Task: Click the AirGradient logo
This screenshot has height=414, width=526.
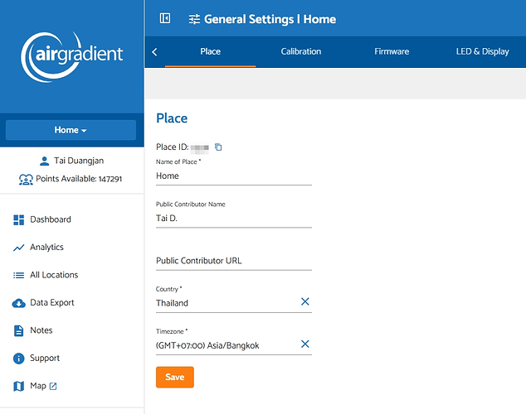Action: tap(72, 57)
